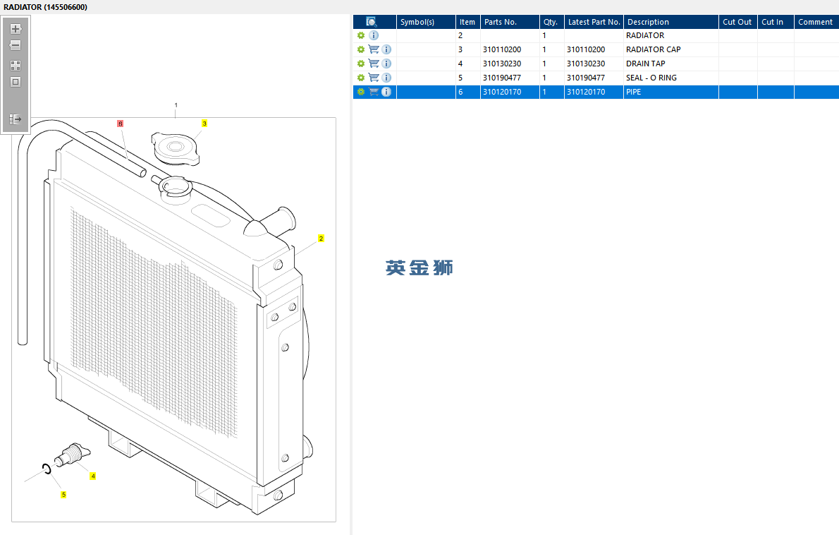
Task: Select callout 5 by the O-ring
Action: pos(63,495)
